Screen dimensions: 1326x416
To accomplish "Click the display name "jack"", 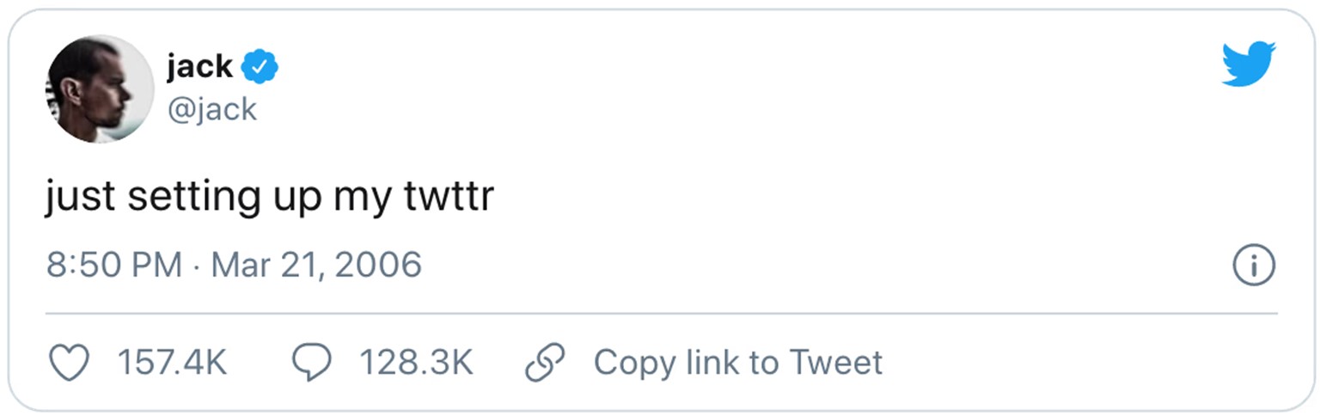I will click(199, 66).
